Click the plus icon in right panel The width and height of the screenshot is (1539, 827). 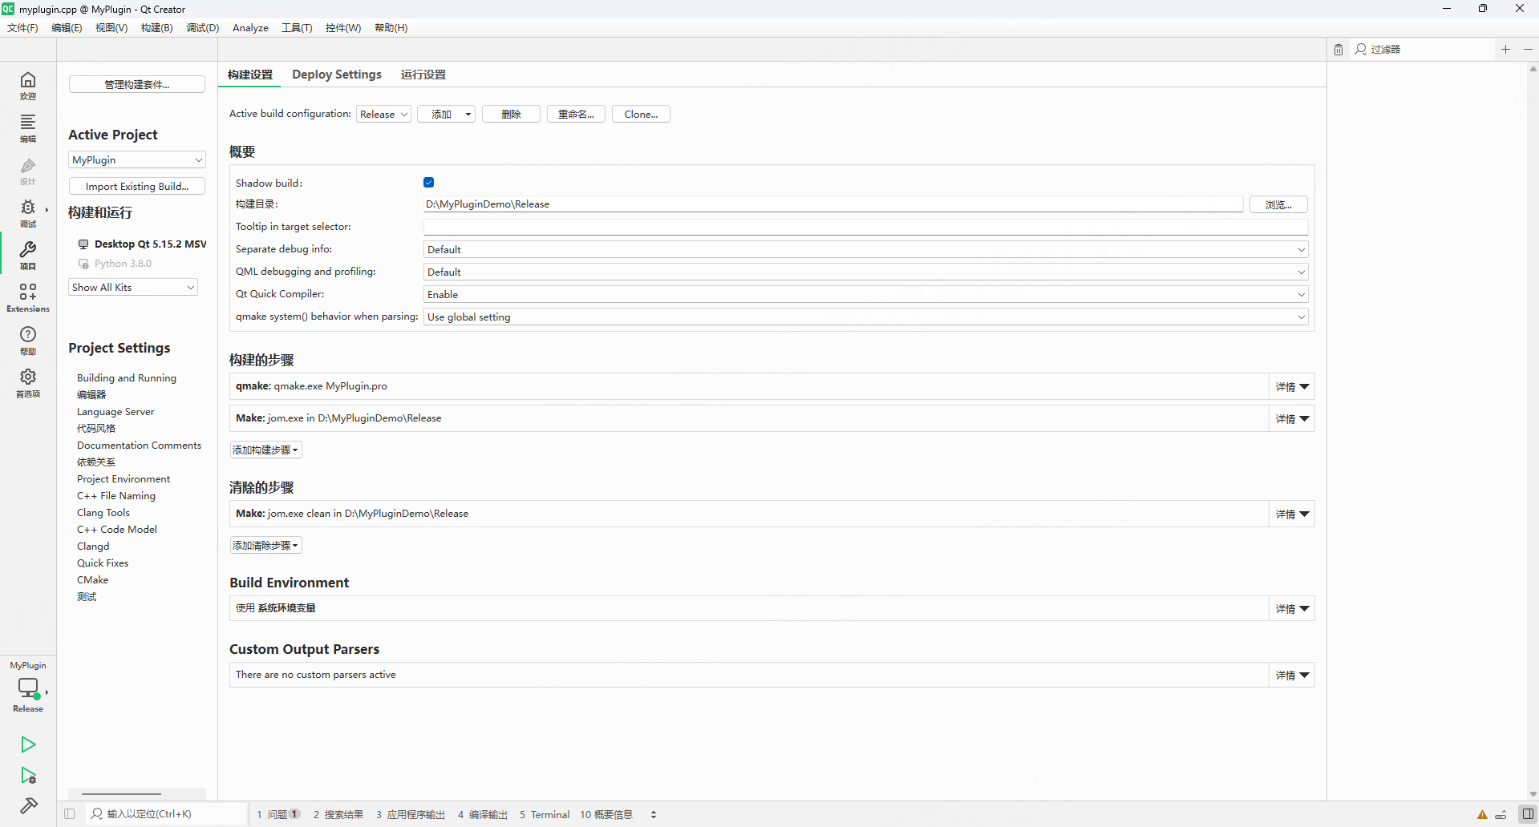coord(1506,50)
